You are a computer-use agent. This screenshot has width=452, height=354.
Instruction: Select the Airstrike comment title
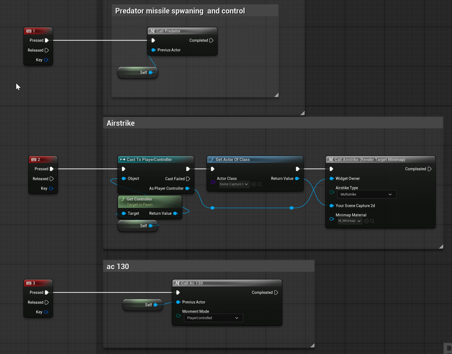(121, 123)
